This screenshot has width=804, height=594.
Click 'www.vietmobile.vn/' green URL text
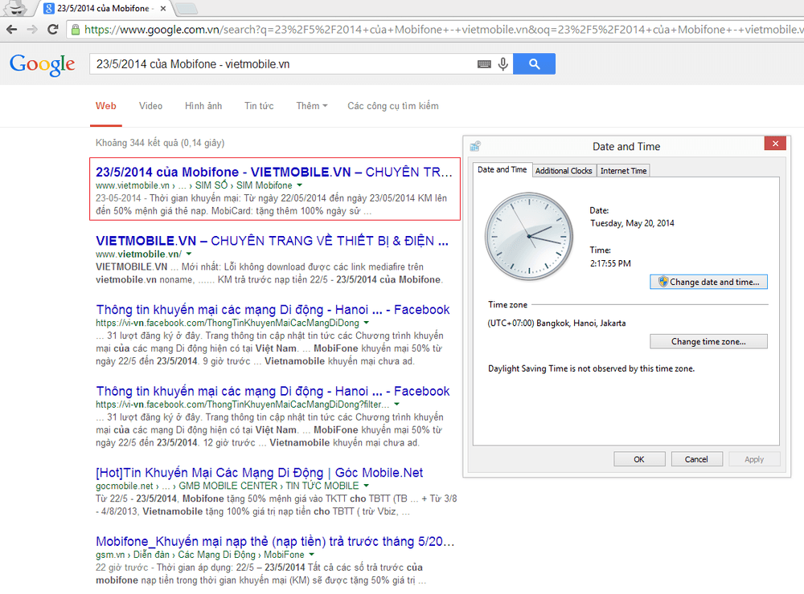coord(138,254)
